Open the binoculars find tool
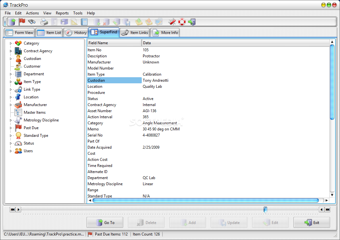Image resolution: width=340 pixels, height=240 pixels. [32, 22]
